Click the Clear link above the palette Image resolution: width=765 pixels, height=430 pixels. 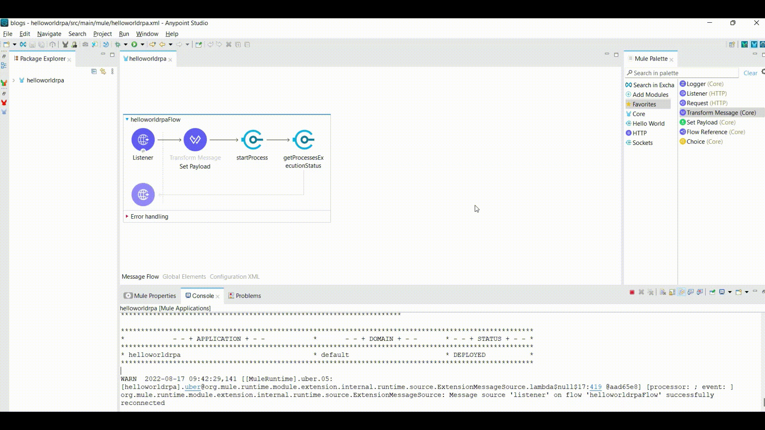tap(751, 73)
